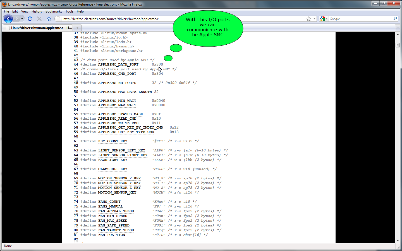Click into the Google search field
The height and width of the screenshot is (251, 402).
[360, 19]
